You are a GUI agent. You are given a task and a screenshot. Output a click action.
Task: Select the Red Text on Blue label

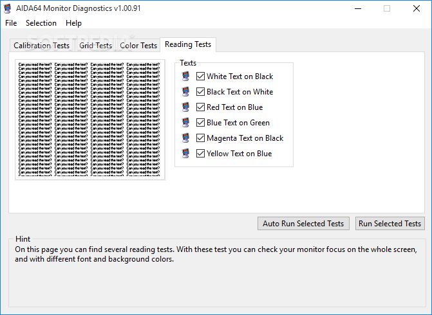(235, 107)
